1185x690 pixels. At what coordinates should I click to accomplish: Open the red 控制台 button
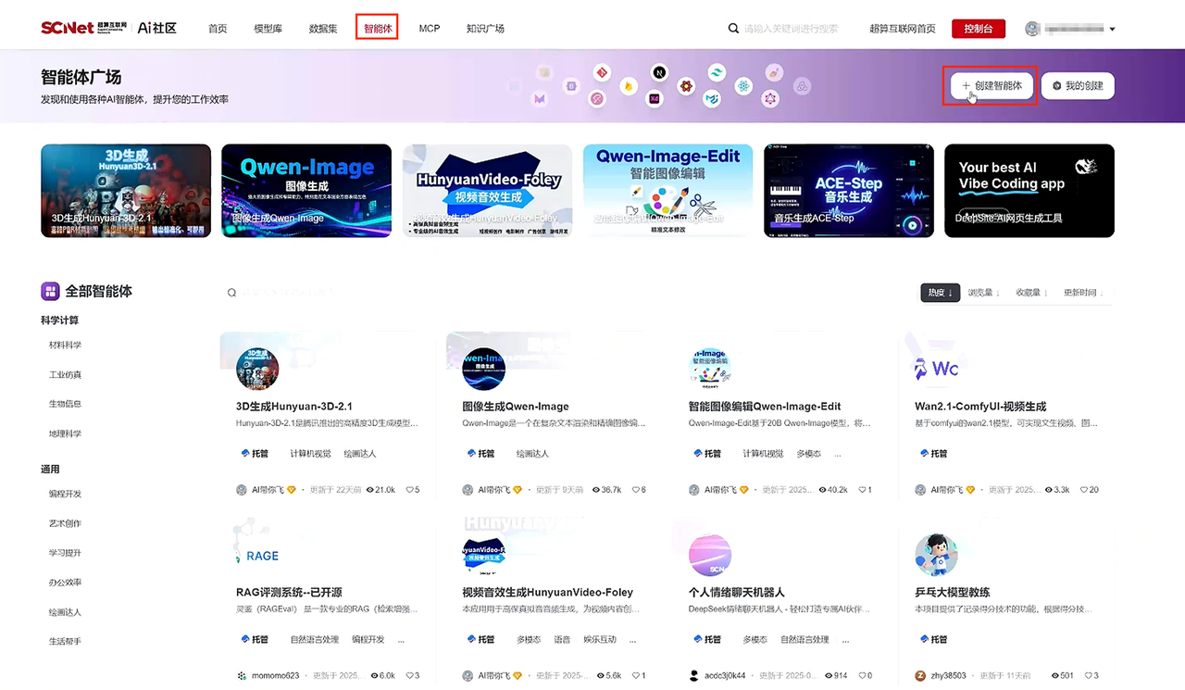pyautogui.click(x=978, y=29)
